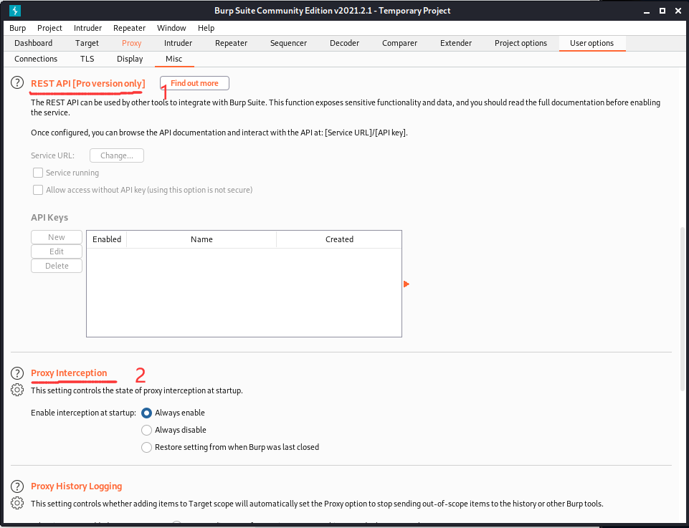Open the Window menu

[x=171, y=28]
